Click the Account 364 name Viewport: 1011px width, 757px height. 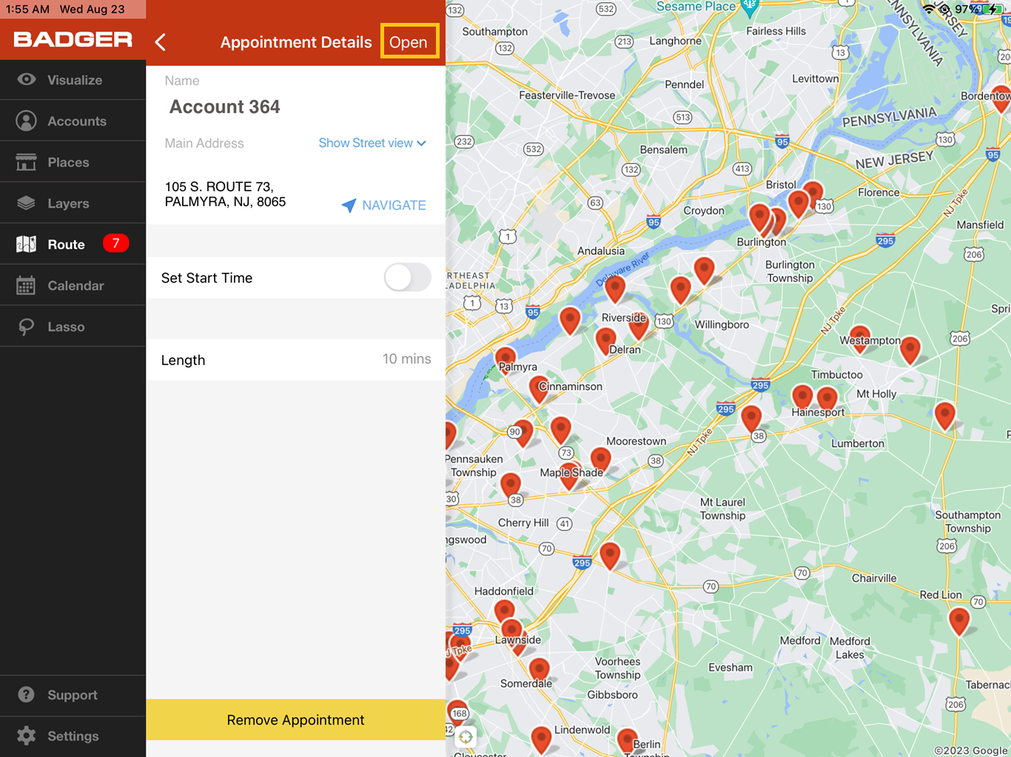click(225, 107)
